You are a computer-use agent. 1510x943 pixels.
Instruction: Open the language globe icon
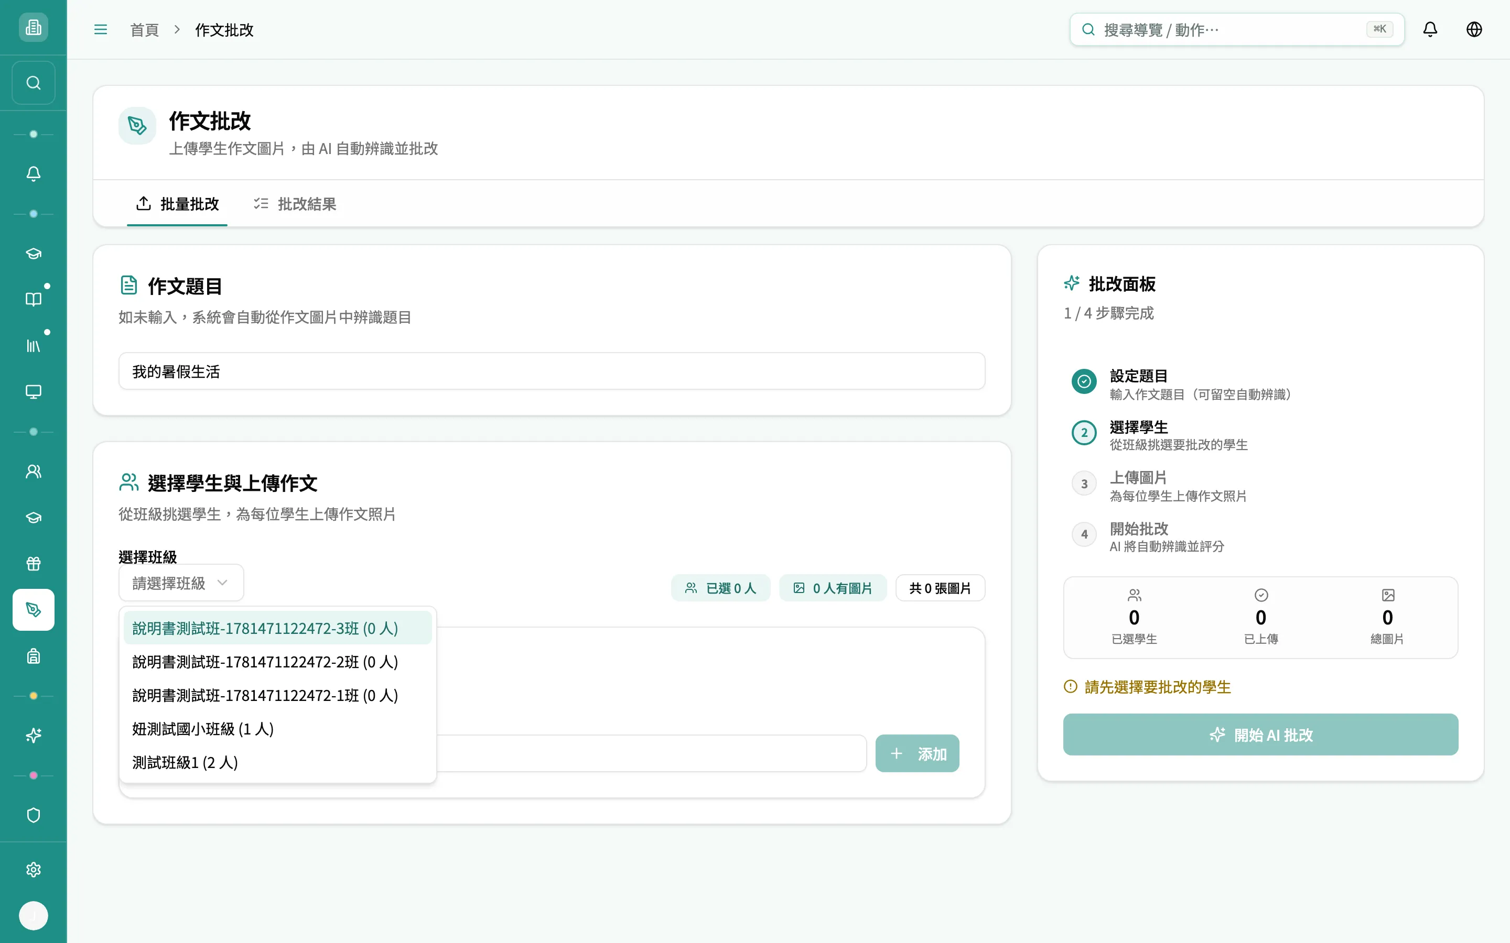pyautogui.click(x=1474, y=29)
